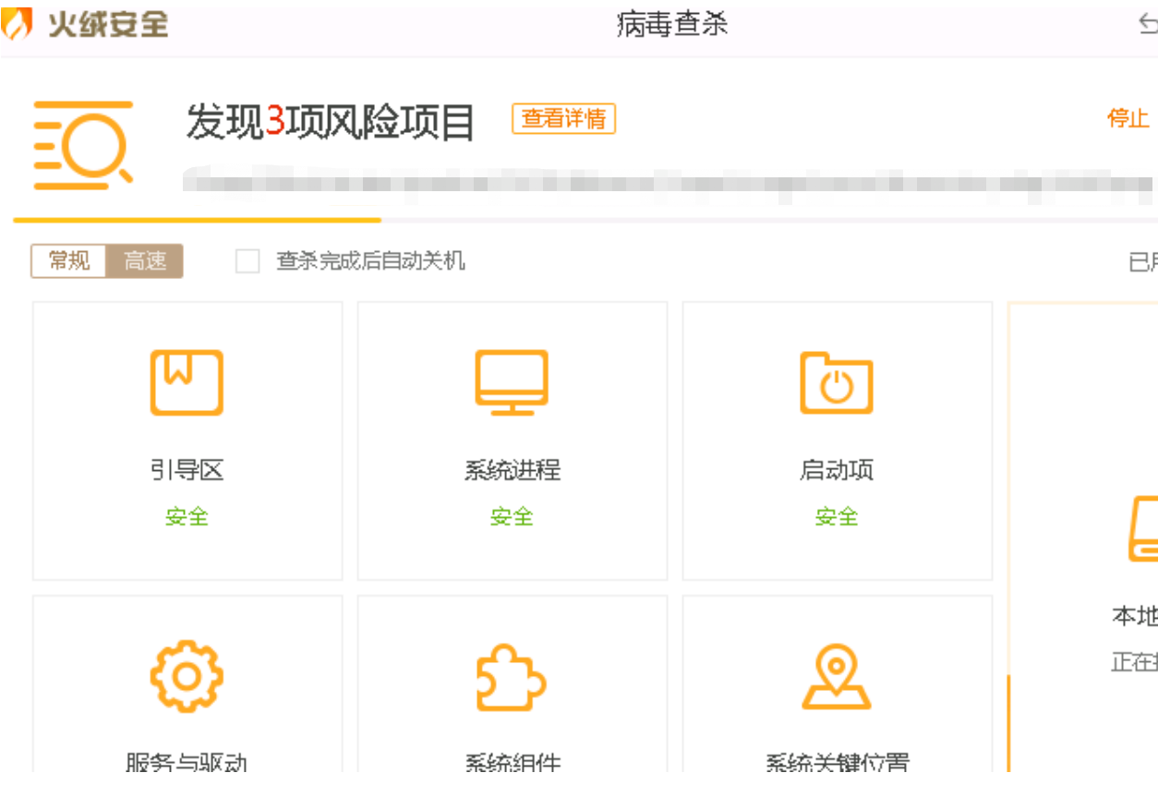Click the back arrow at top right
Image resolution: width=1158 pixels, height=785 pixels.
point(1148,25)
